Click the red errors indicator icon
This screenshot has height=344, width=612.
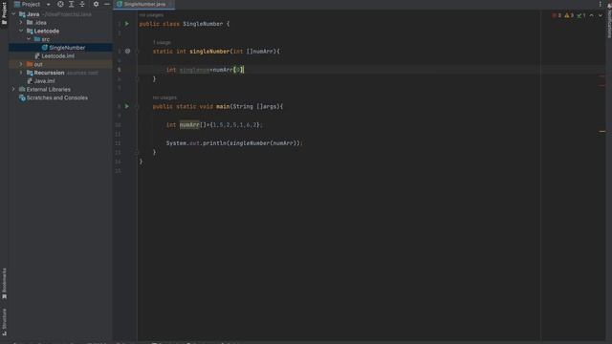click(557, 15)
